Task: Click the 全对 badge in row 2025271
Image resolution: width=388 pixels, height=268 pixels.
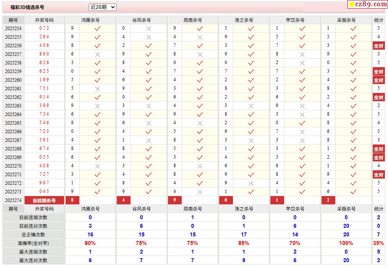Action: (378, 175)
